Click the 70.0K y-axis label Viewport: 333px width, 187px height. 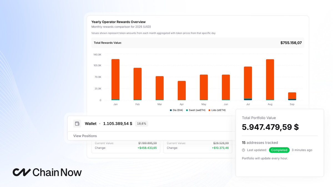click(x=98, y=77)
